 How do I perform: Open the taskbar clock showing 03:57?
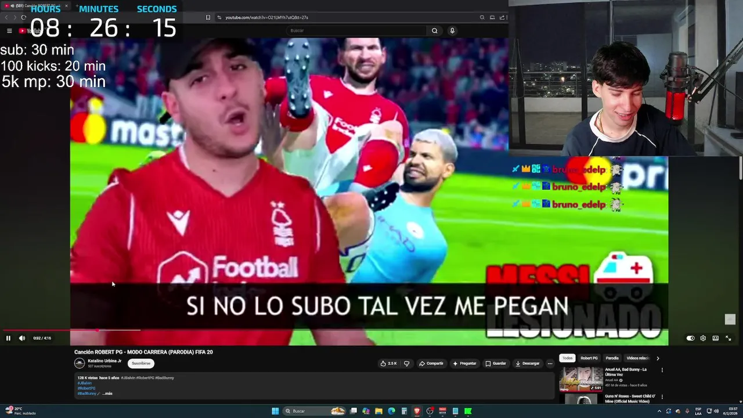click(732, 411)
